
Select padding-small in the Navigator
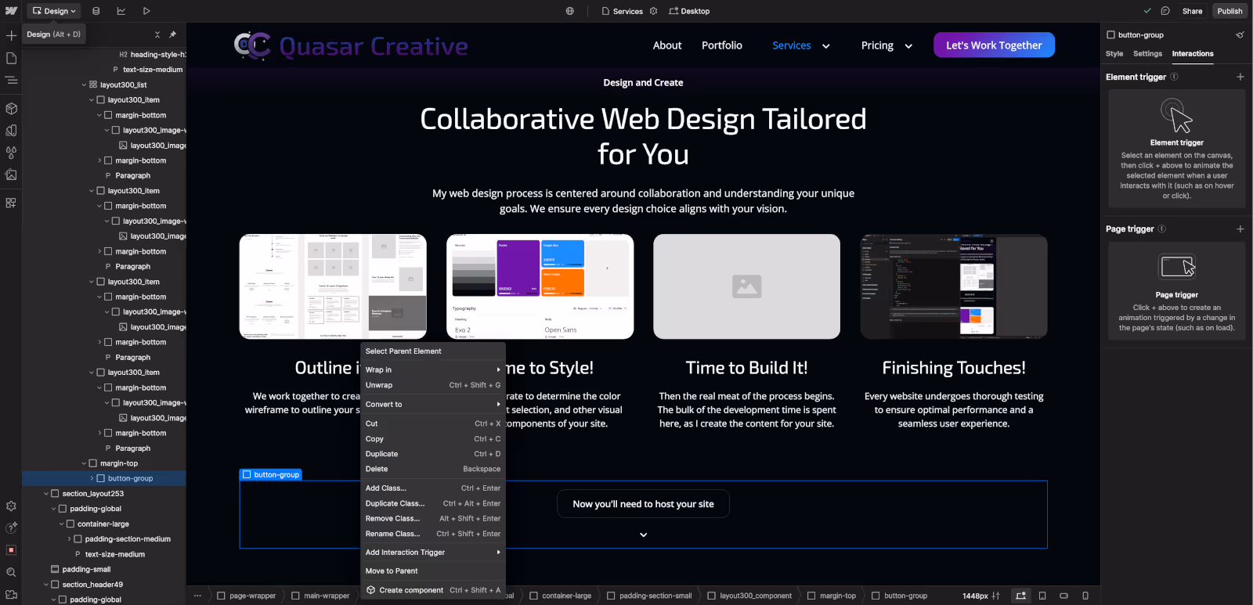[x=86, y=569]
